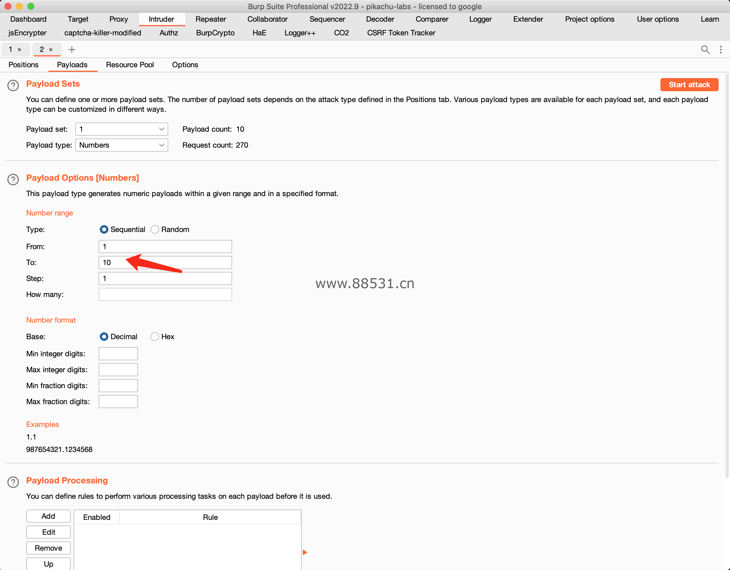The height and width of the screenshot is (570, 730).
Task: Click the search magnifier icon
Action: coord(705,50)
